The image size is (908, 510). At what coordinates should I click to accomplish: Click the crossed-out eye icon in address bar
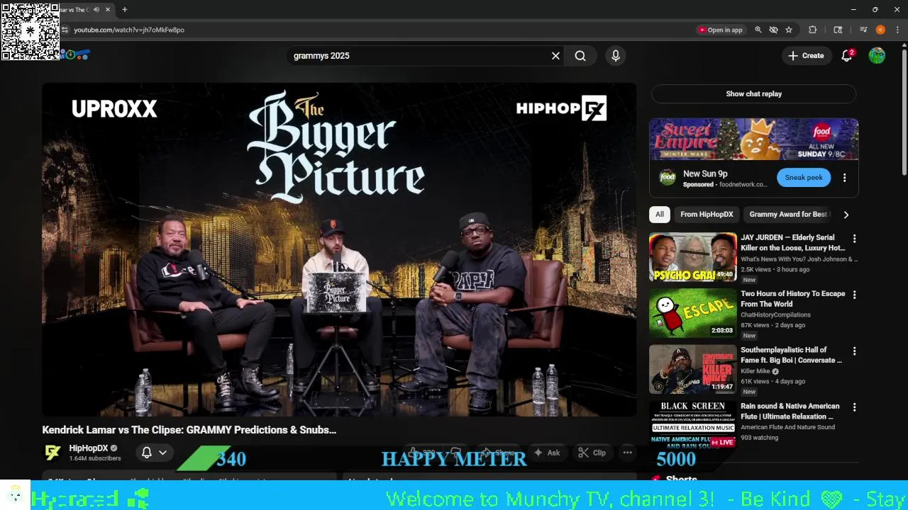(773, 30)
